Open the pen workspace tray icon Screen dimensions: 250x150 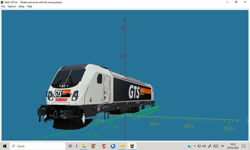209,146
